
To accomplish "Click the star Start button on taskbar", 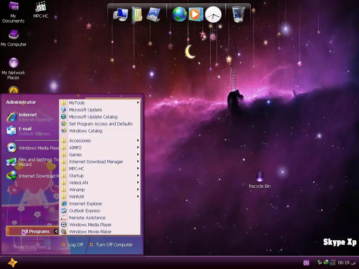I will pos(12,262).
